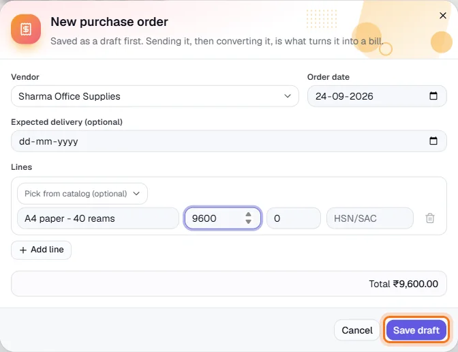Click the 9600 amount input field
The height and width of the screenshot is (352, 458).
click(x=223, y=218)
